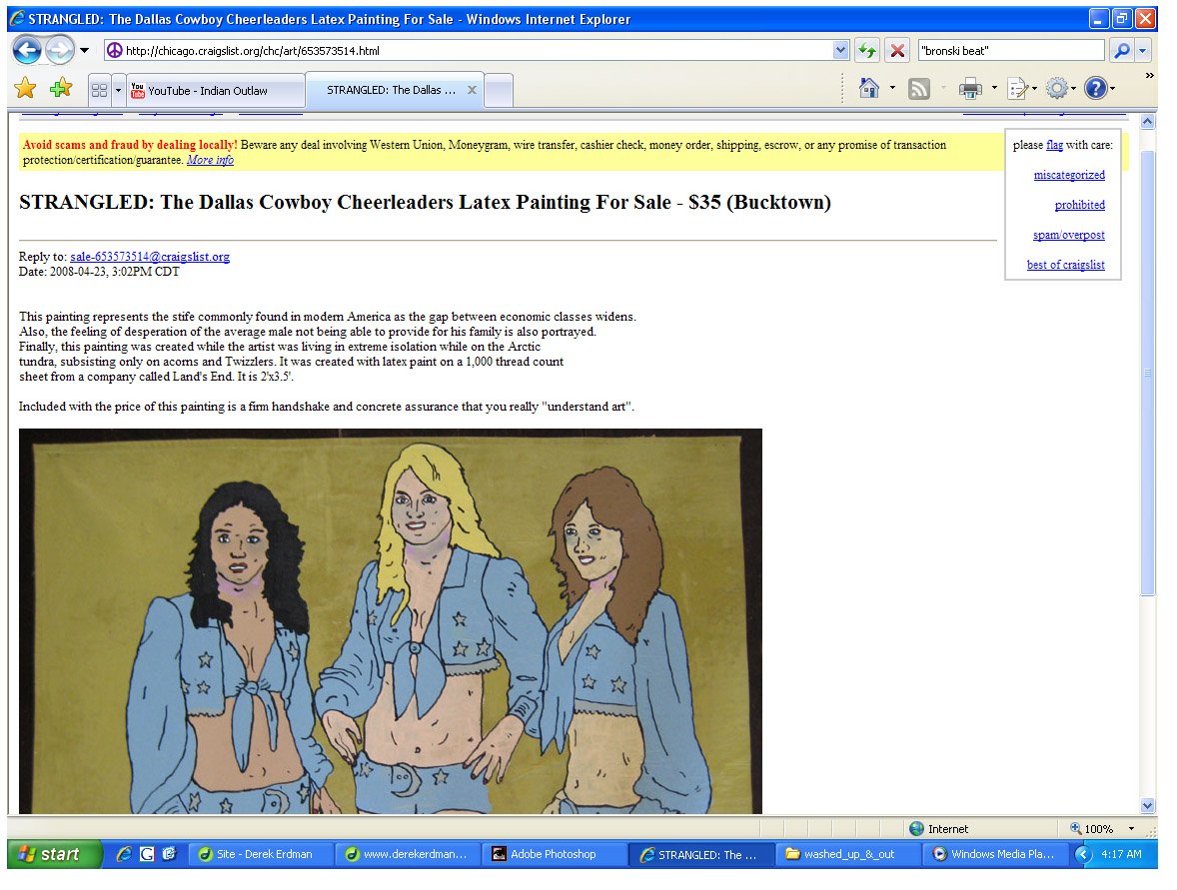The width and height of the screenshot is (1177, 890).
Task: Click the cheerleaders painting image
Action: tap(391, 621)
